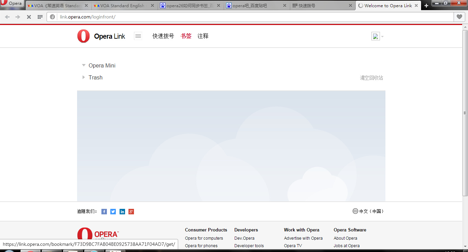
Task: Click the Consumer Products footer heading
Action: (x=206, y=230)
